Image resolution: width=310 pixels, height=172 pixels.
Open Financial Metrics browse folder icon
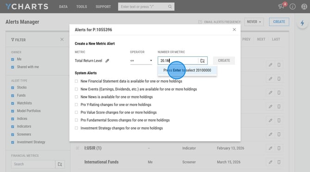(x=60, y=164)
